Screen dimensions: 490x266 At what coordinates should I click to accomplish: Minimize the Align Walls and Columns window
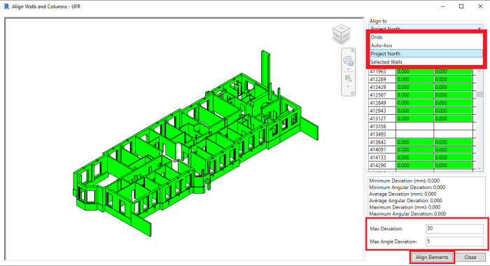pyautogui.click(x=443, y=6)
